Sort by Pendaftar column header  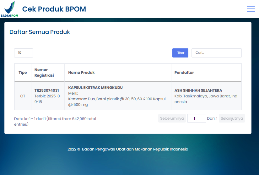point(206,73)
